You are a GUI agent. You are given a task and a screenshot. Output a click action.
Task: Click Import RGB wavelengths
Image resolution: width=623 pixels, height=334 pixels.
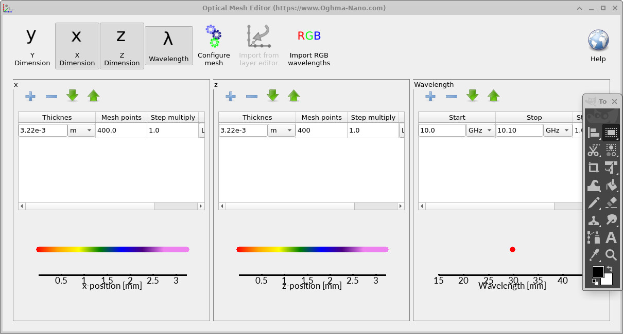pos(309,45)
